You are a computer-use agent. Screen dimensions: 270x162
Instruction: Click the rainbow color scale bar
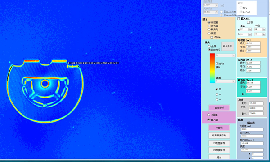pyautogui.click(x=212, y=68)
